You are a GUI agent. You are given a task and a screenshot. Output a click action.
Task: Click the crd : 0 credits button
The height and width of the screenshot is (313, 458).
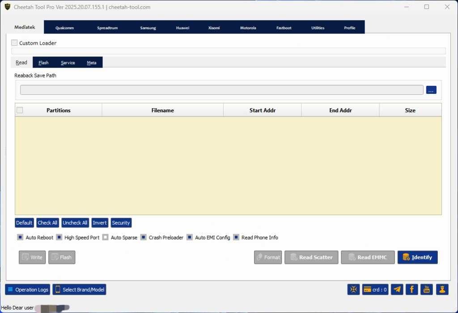[375, 290]
